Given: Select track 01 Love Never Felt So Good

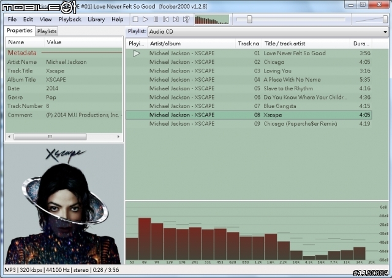Looking at the screenshot, I should pos(249,53).
